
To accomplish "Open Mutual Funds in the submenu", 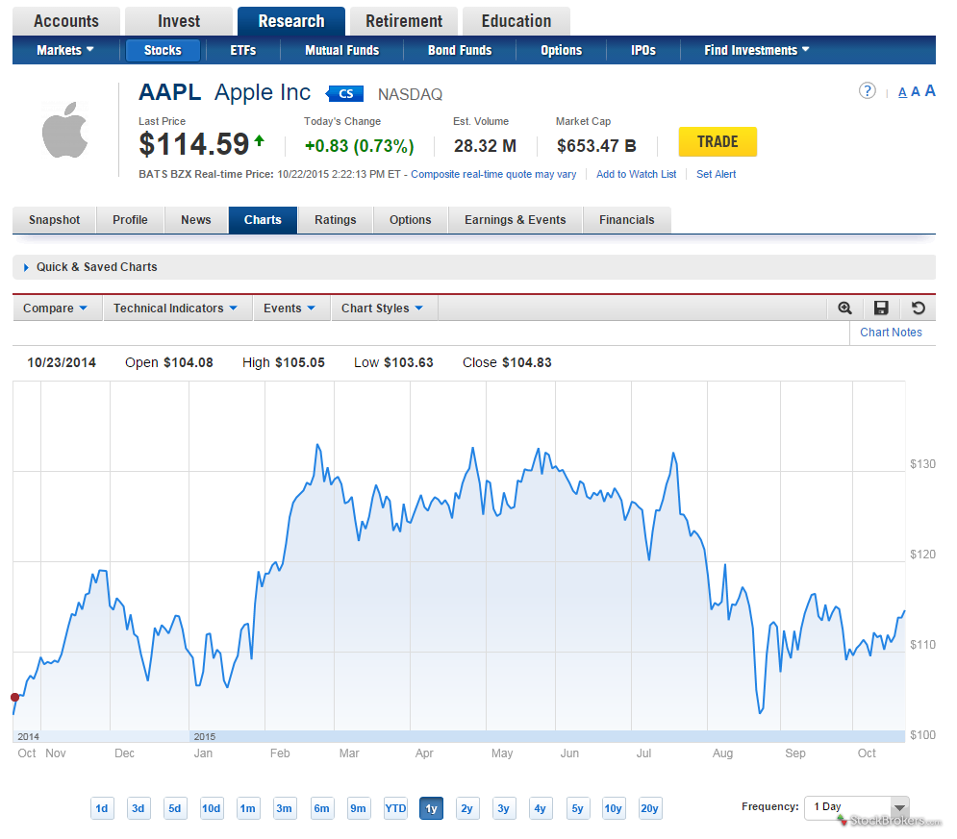I will 341,50.
